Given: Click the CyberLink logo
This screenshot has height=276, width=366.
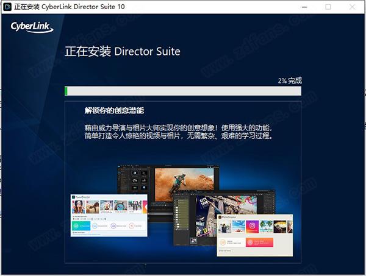Looking at the screenshot, I should point(32,27).
